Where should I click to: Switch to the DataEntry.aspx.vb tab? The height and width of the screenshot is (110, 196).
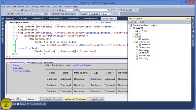55,19
